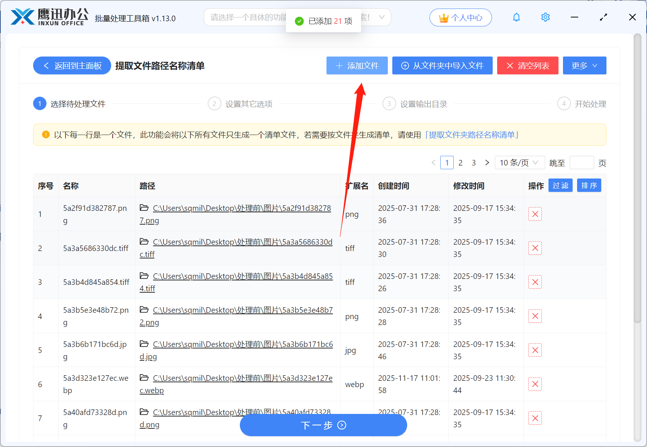Image resolution: width=647 pixels, height=447 pixels.
Task: Delete row 2 (5a3a5686330dc.tiff) with red X icon
Action: [535, 248]
